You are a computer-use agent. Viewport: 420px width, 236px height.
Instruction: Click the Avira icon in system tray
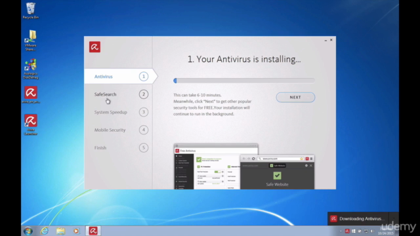click(x=347, y=231)
